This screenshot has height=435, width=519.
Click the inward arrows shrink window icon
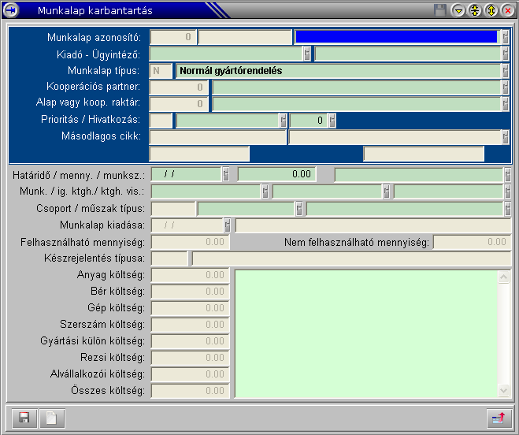[x=474, y=10]
